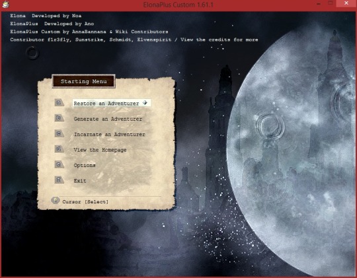Close the ElonaPlus Custom window
The width and height of the screenshot is (357, 278).
point(346,3)
